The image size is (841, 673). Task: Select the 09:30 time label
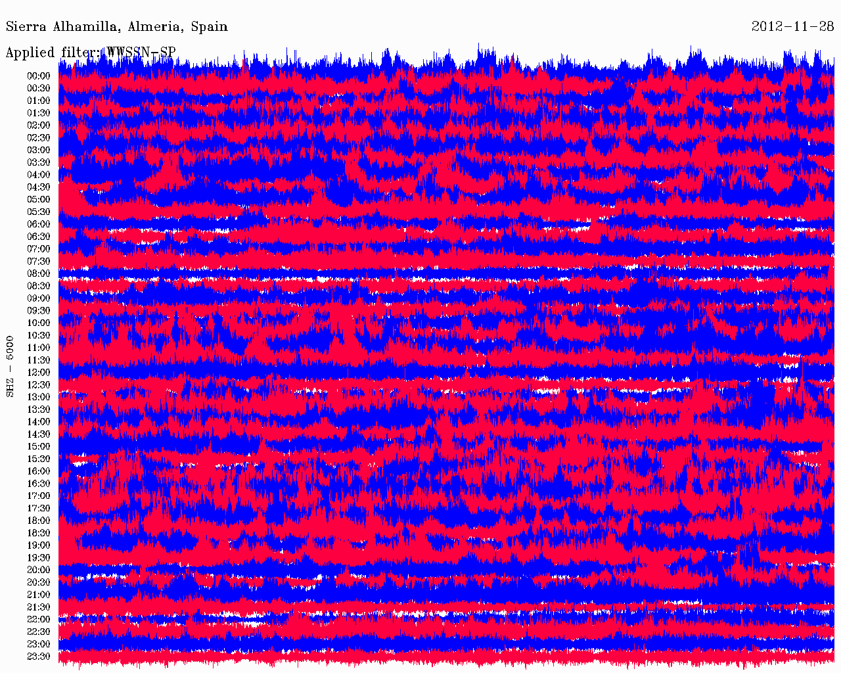coord(39,311)
